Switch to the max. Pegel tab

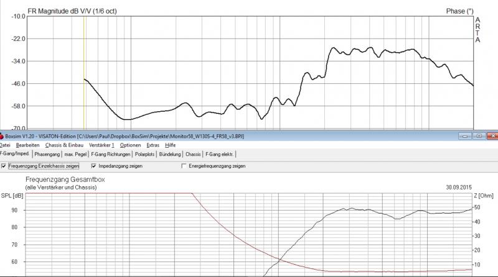tap(75, 155)
